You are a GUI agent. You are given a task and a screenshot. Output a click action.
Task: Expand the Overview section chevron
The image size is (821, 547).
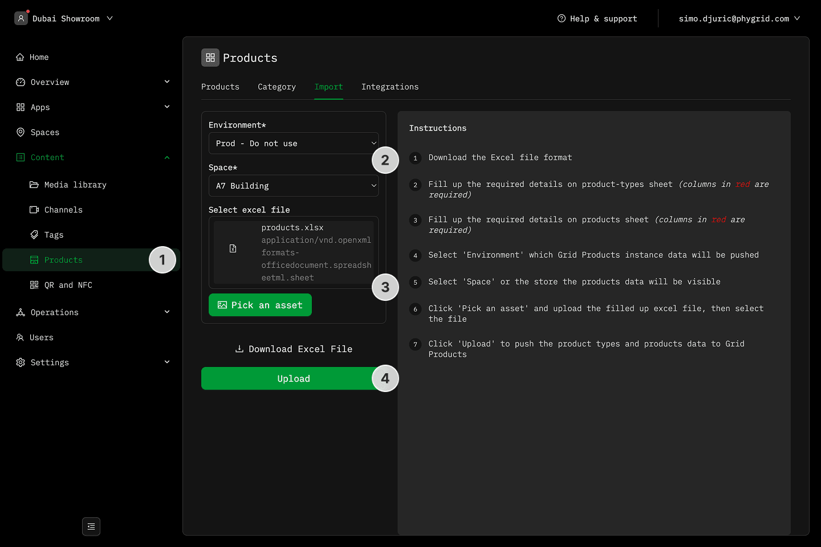click(167, 82)
